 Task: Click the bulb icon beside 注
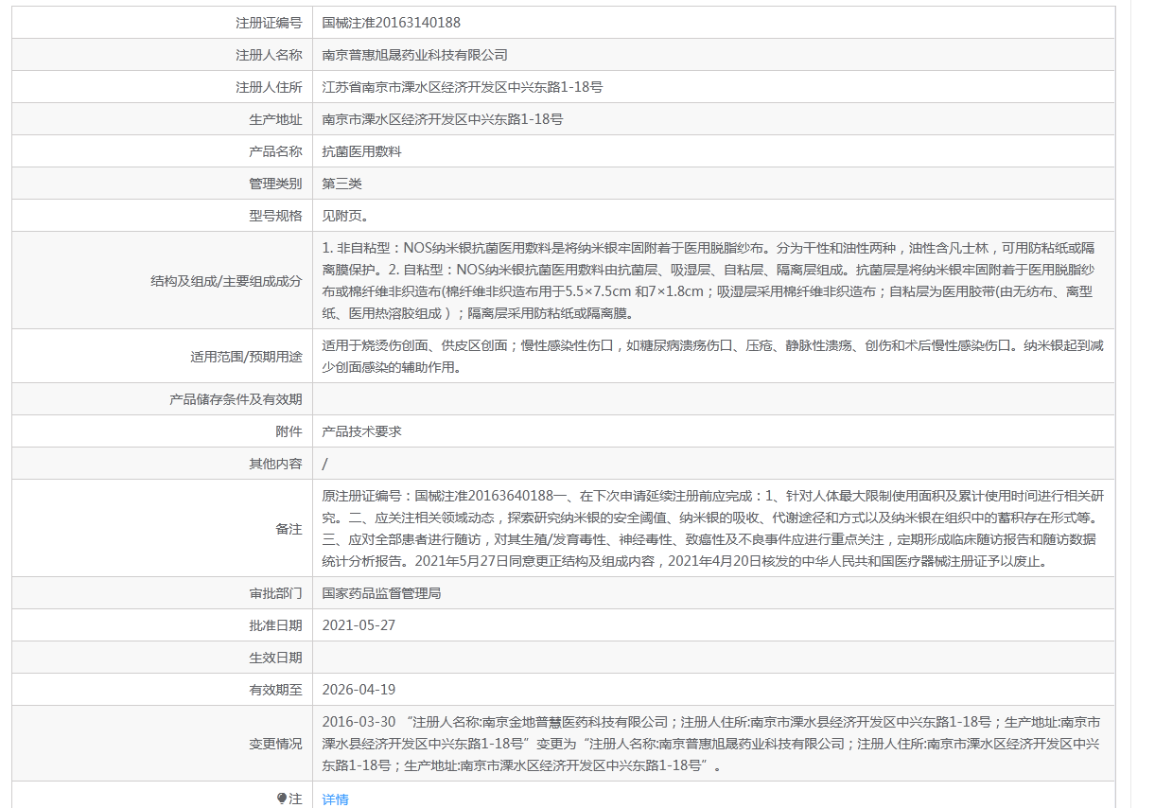tap(282, 799)
